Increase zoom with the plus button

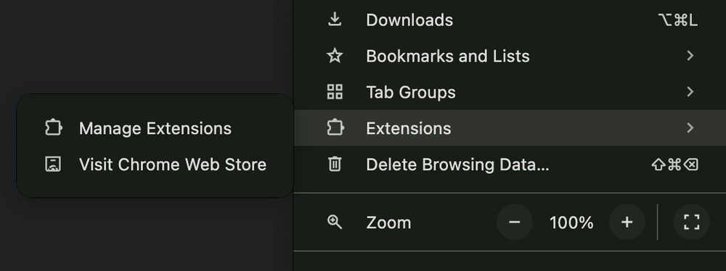[627, 222]
